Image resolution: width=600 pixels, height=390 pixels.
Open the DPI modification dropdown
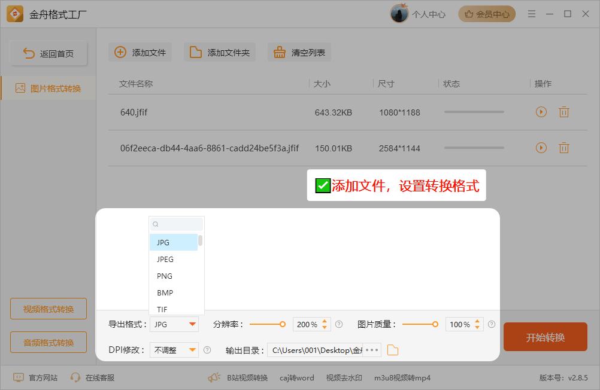(192, 350)
